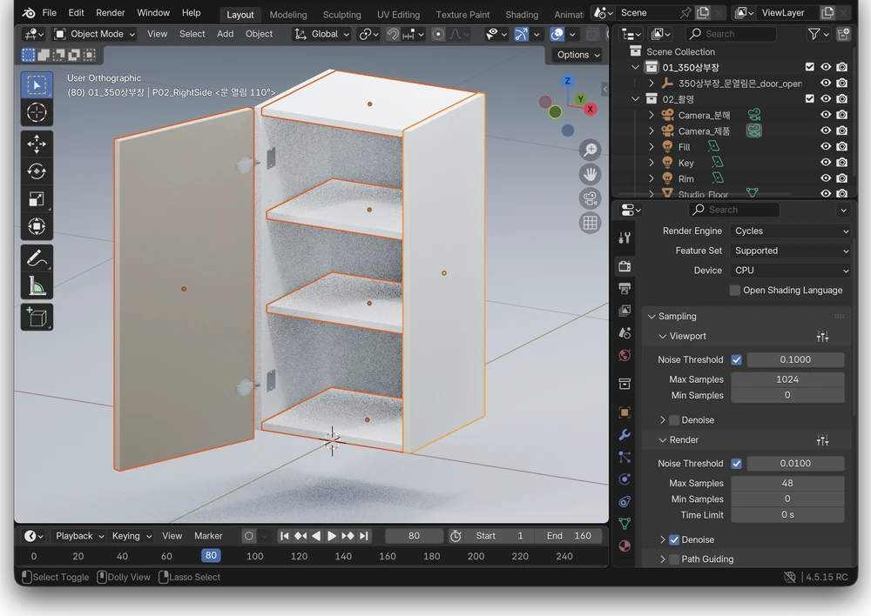871x616 pixels.
Task: Select the Annotate tool
Action: [37, 258]
